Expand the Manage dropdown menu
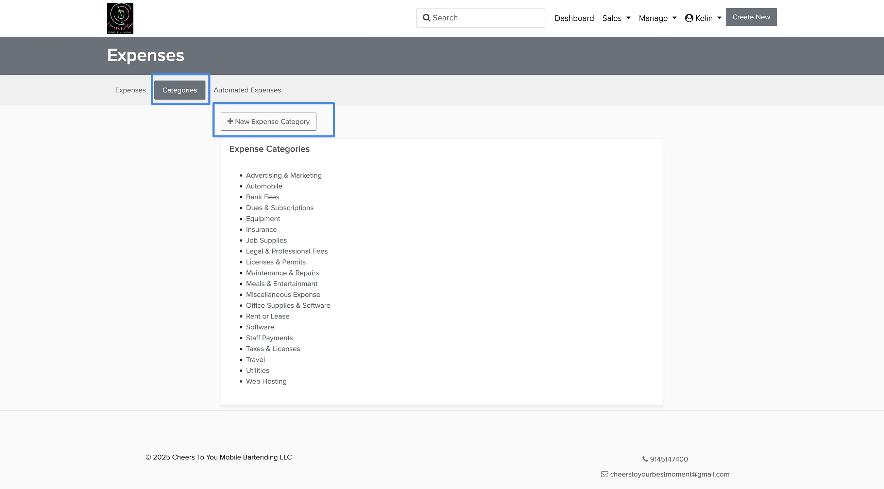This screenshot has height=489, width=884. coord(658,18)
